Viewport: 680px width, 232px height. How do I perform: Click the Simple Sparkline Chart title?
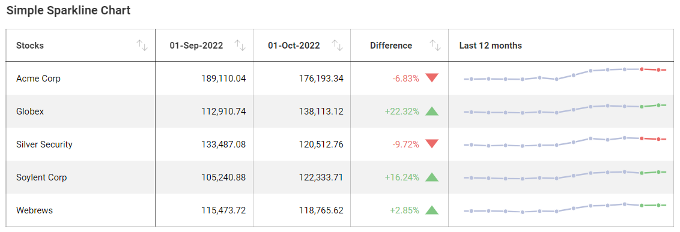[x=68, y=11]
